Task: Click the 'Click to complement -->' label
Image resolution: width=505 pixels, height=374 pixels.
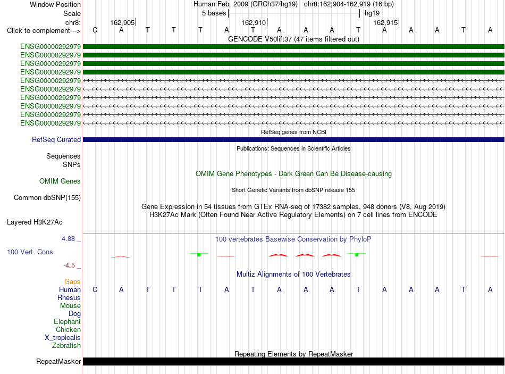Action: (44, 31)
